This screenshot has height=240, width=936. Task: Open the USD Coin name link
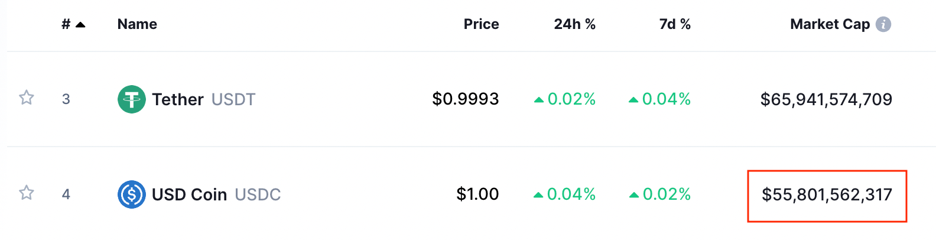point(190,194)
